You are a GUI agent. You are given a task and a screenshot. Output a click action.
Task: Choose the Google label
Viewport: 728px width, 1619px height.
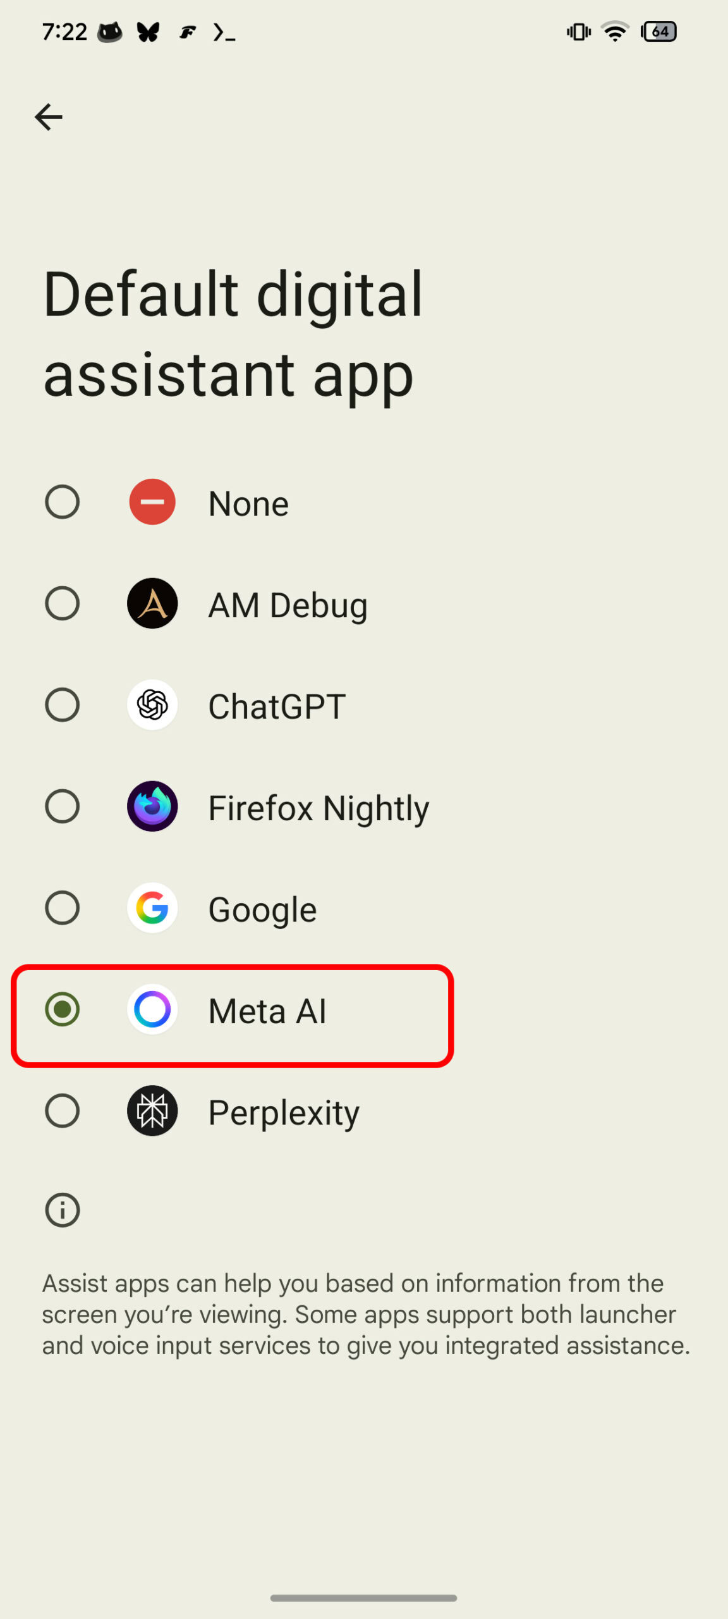tap(262, 909)
